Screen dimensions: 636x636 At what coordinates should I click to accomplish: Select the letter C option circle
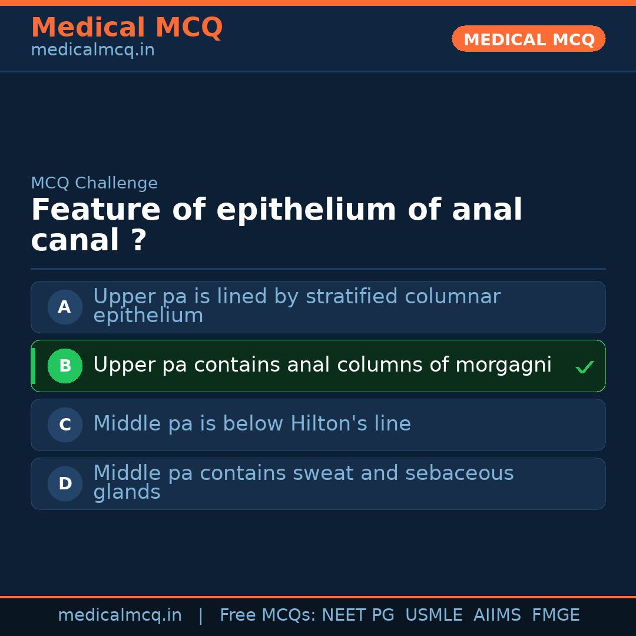65,425
